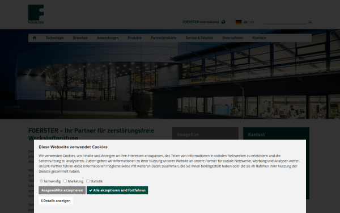340x213 pixels.
Task: Open the Service & Solution menu
Action: pos(199,38)
